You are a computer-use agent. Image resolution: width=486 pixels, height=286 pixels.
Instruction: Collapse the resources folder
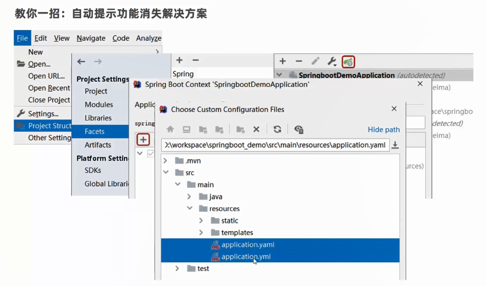pyautogui.click(x=190, y=208)
